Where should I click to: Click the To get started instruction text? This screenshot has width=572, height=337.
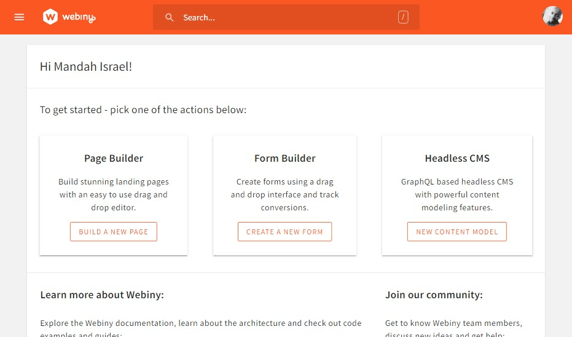click(x=143, y=109)
